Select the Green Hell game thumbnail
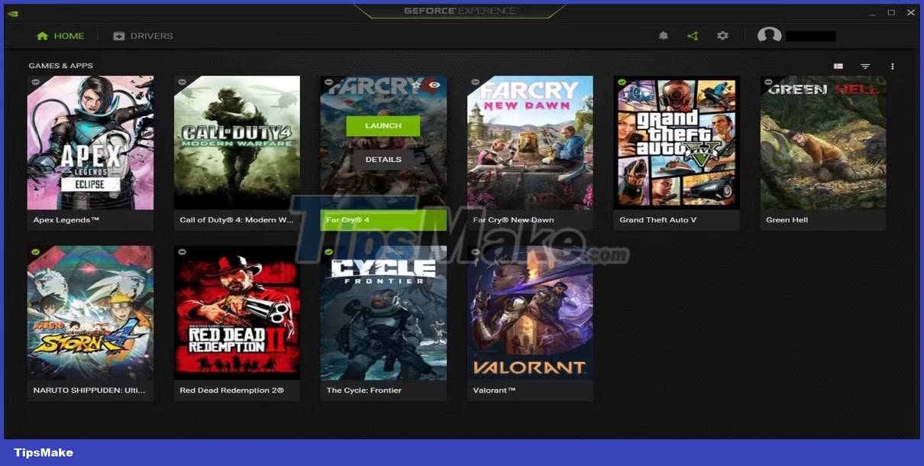Image resolution: width=924 pixels, height=466 pixels. point(822,143)
